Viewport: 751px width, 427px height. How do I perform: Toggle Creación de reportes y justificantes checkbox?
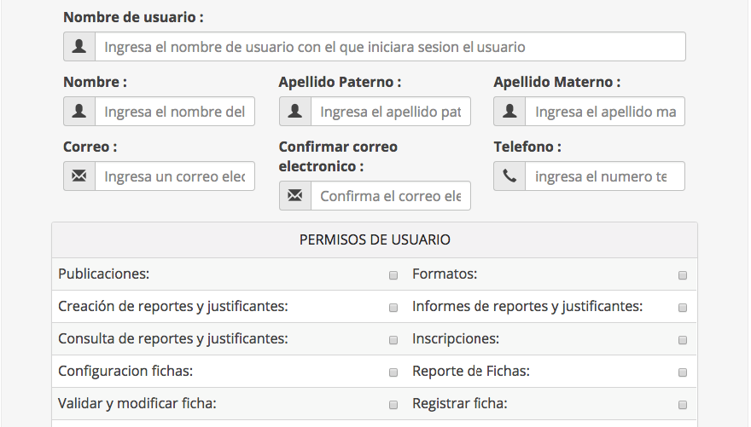click(x=393, y=308)
